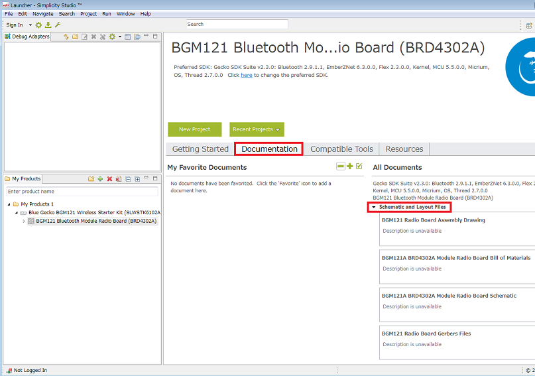Image resolution: width=535 pixels, height=376 pixels.
Task: Expand BGM121 Bluetooth Module Radio Board node
Action: [x=24, y=221]
